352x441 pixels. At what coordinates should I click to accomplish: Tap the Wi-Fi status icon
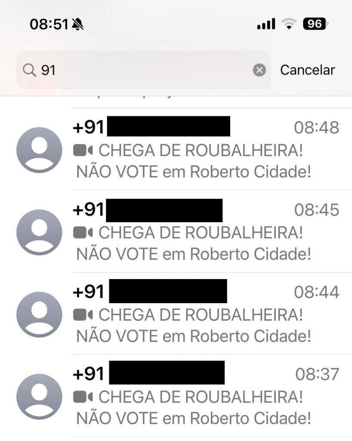click(x=290, y=25)
